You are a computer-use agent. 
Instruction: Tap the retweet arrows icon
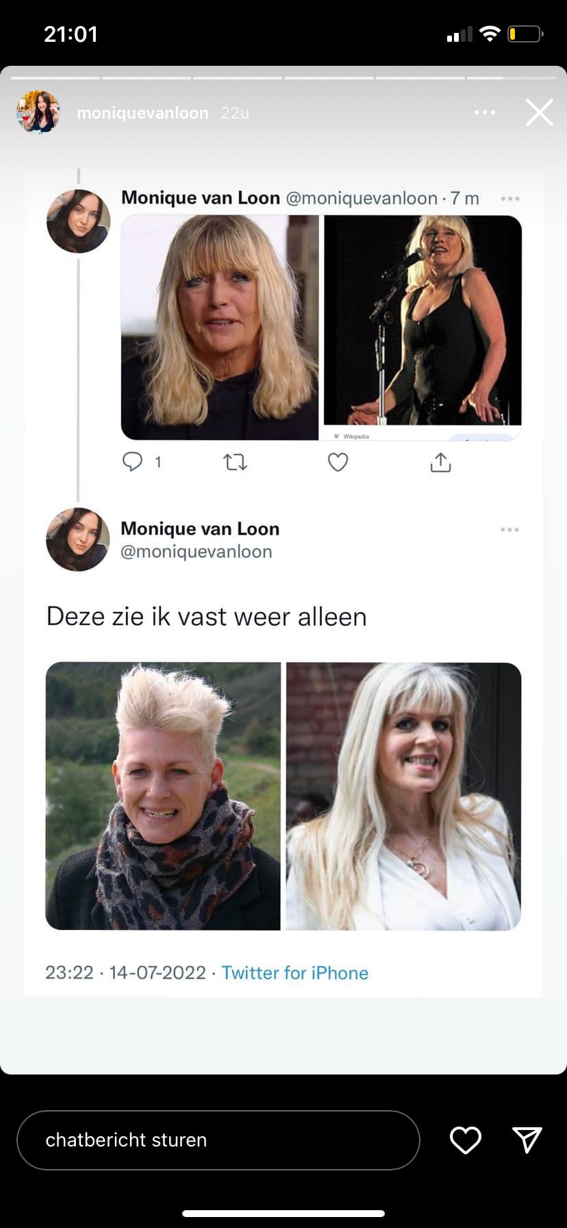click(235, 463)
